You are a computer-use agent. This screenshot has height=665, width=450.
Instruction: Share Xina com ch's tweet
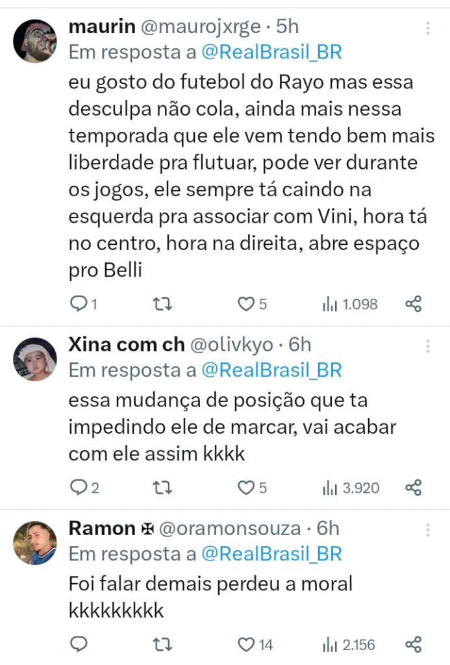click(x=414, y=487)
